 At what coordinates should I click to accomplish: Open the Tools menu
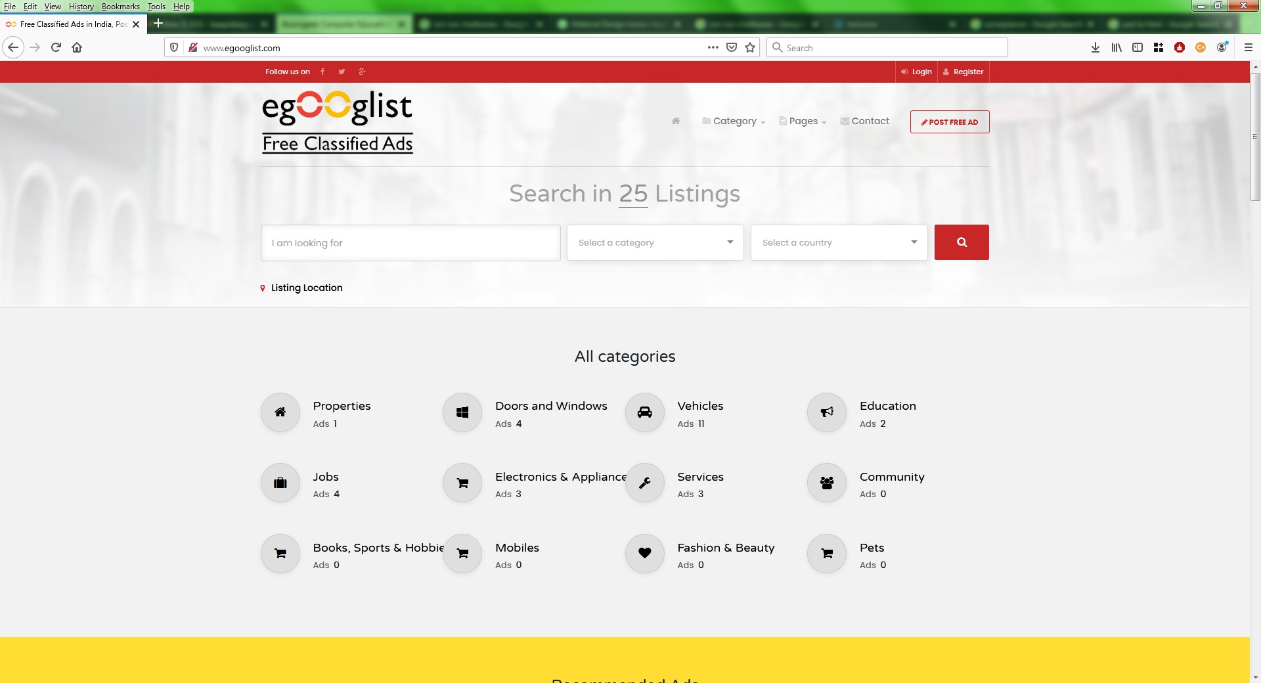[156, 7]
